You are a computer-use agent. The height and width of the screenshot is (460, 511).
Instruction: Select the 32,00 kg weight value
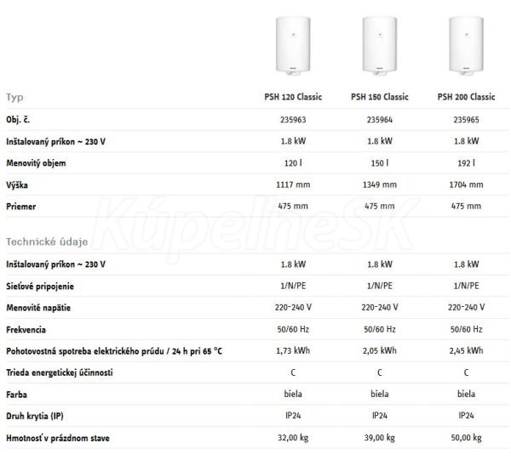(293, 438)
